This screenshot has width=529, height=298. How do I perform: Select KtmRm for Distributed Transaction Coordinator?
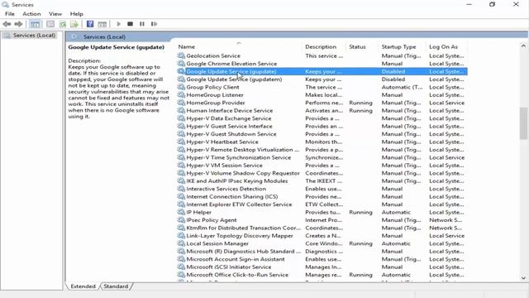(x=322, y=228)
